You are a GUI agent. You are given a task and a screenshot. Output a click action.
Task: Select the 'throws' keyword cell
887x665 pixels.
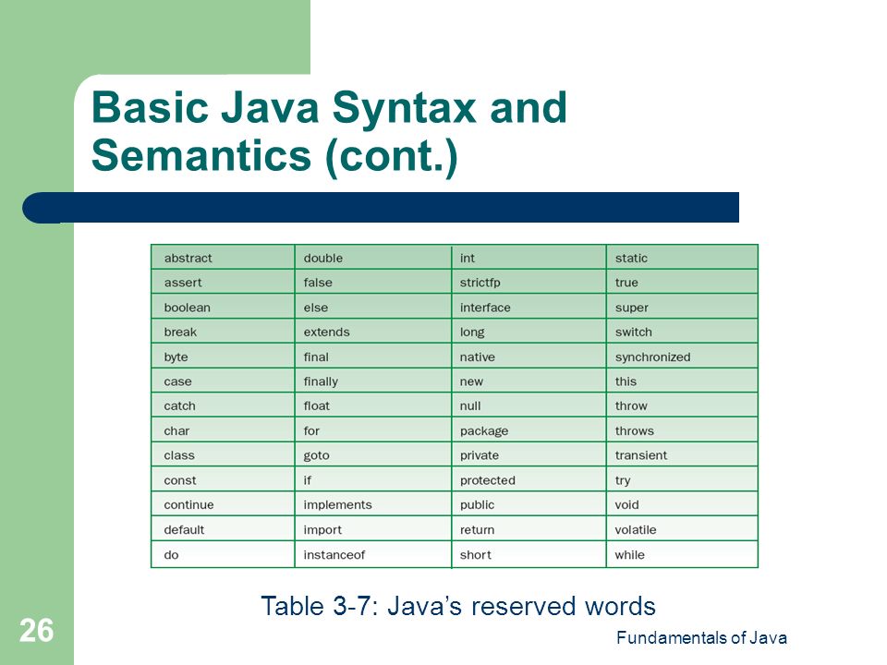pyautogui.click(x=682, y=430)
